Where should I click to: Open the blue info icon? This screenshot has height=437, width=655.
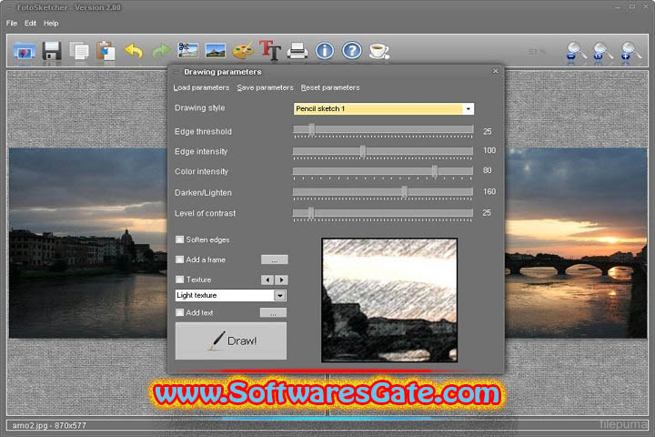point(325,51)
